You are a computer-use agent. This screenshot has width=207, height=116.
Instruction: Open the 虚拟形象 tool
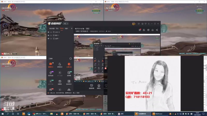[x=51, y=82]
